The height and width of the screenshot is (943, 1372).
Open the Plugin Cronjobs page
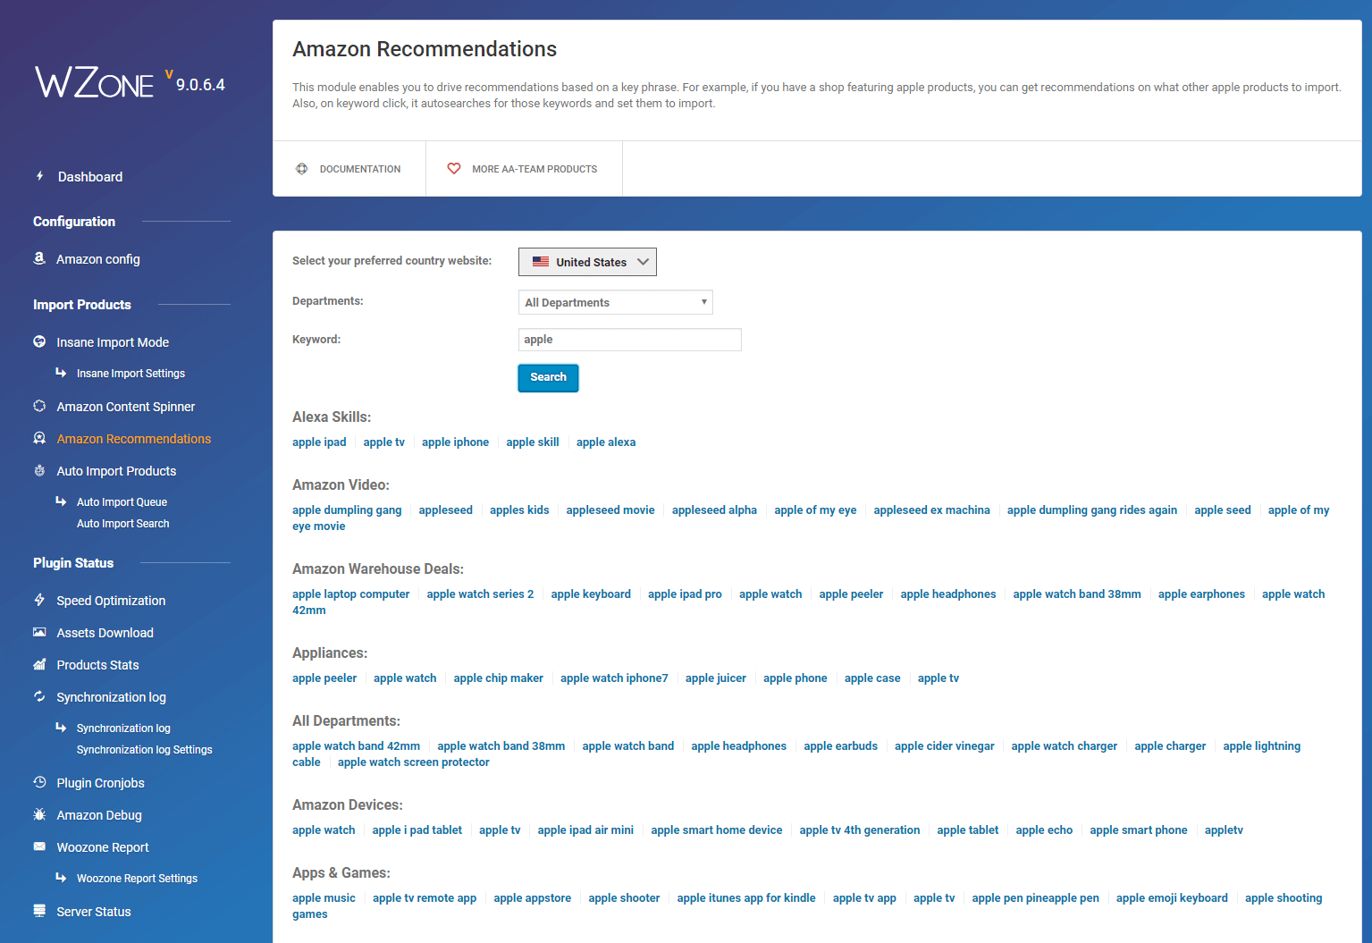tap(101, 783)
